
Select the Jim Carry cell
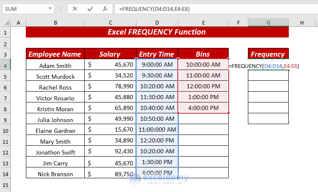pos(55,162)
